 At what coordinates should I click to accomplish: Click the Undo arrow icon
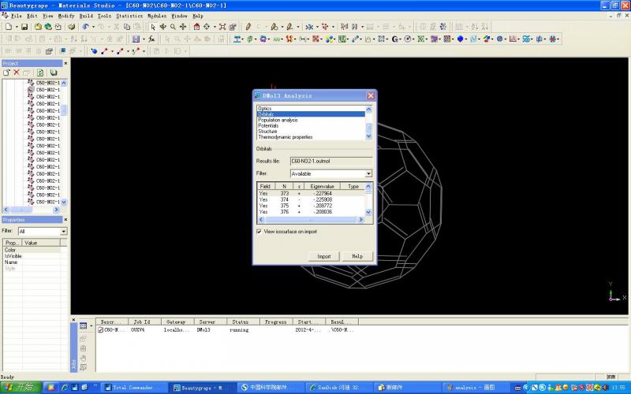(x=85, y=27)
